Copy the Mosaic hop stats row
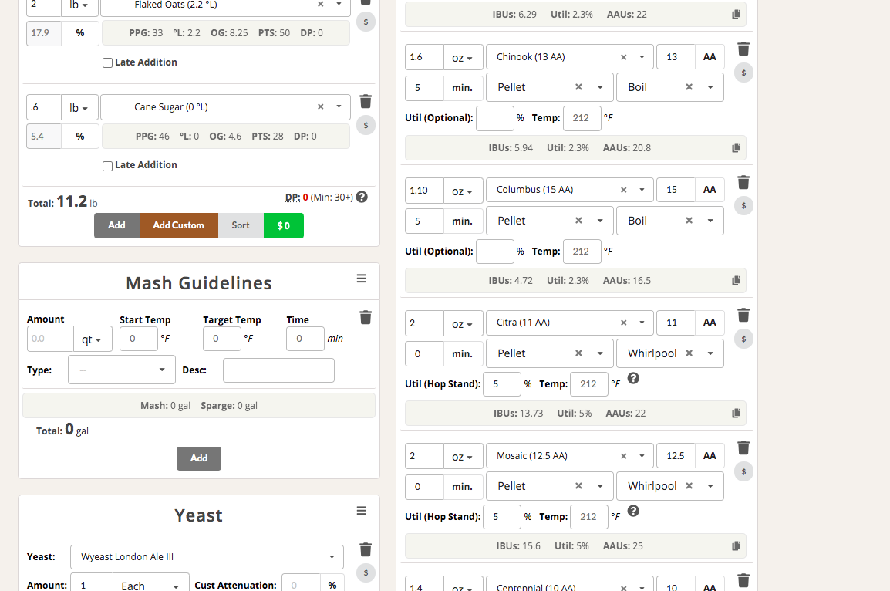Image resolution: width=890 pixels, height=591 pixels. [737, 546]
